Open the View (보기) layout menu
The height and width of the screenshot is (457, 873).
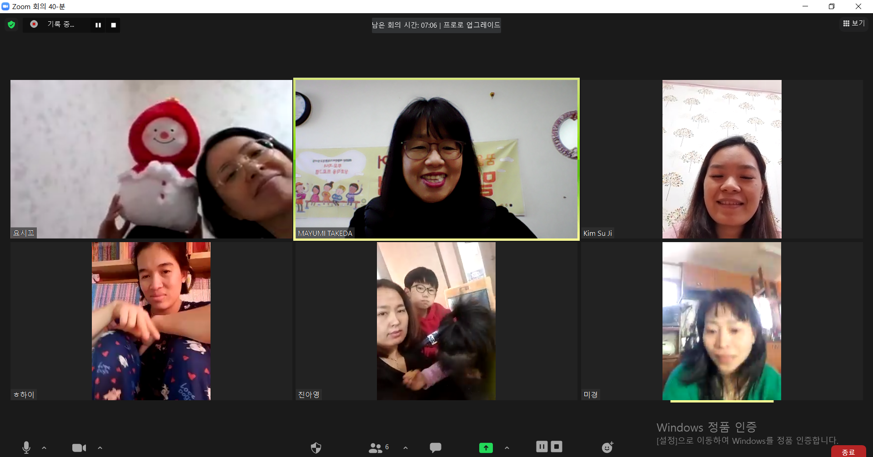[854, 23]
